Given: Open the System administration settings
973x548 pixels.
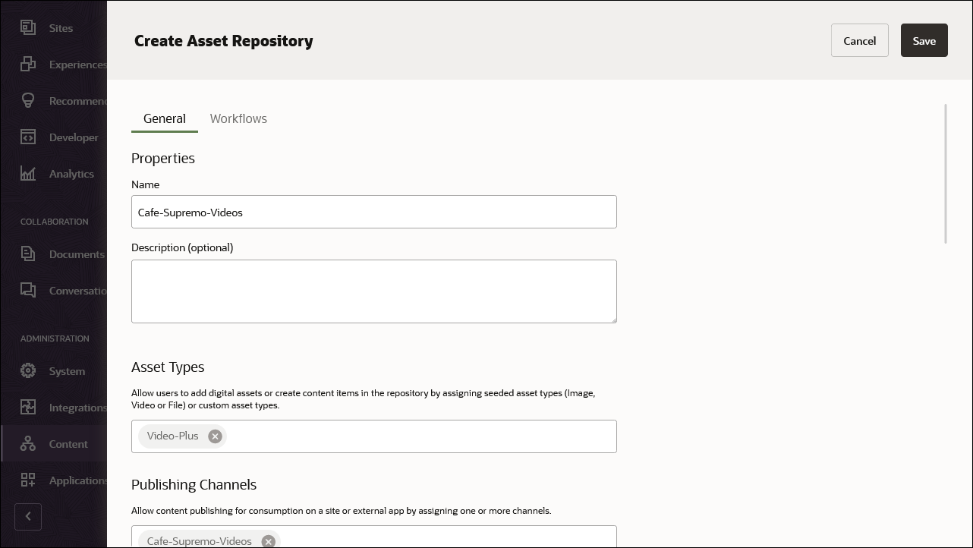Looking at the screenshot, I should coord(67,371).
